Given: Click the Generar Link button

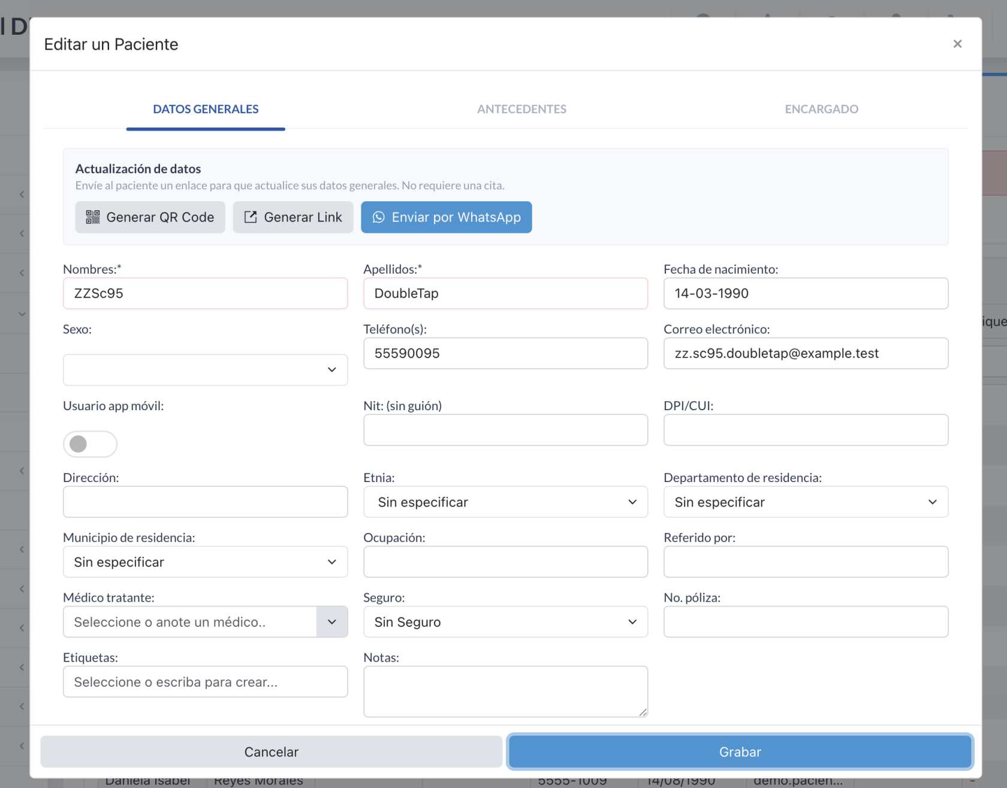Looking at the screenshot, I should [x=293, y=217].
